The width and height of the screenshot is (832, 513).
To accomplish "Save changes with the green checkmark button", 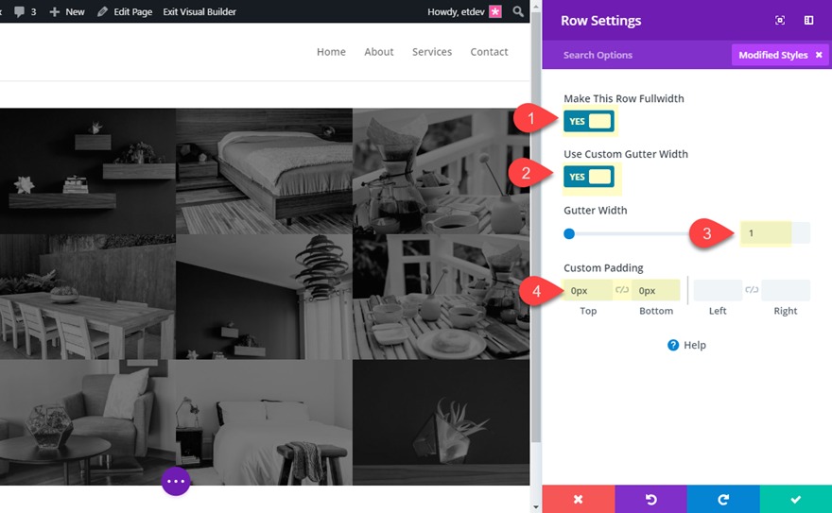I will 796,499.
